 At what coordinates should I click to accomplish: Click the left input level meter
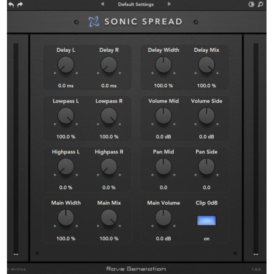pyautogui.click(x=16, y=148)
